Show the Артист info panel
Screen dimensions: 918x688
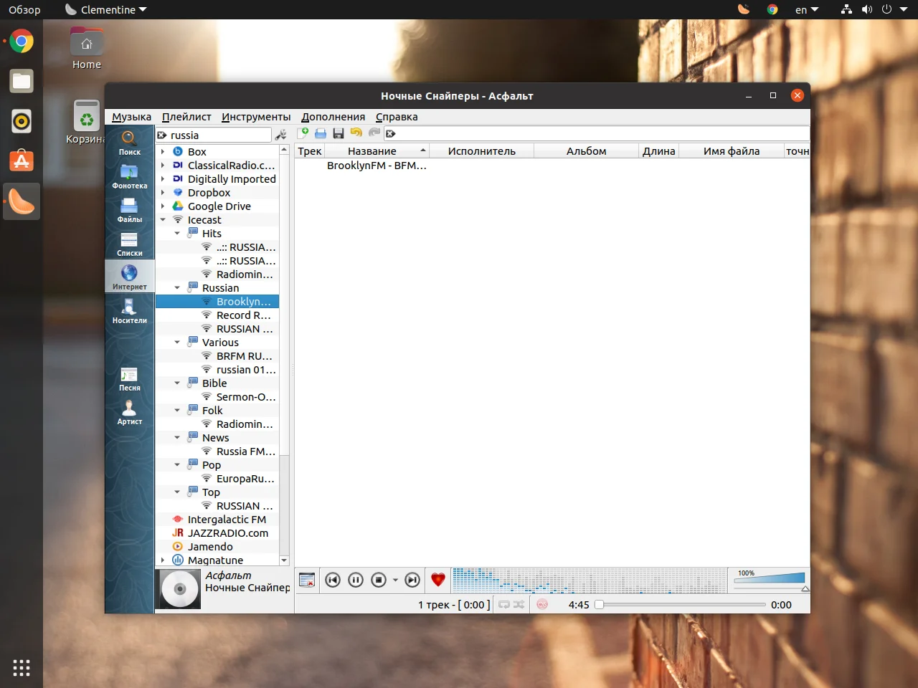(x=129, y=411)
